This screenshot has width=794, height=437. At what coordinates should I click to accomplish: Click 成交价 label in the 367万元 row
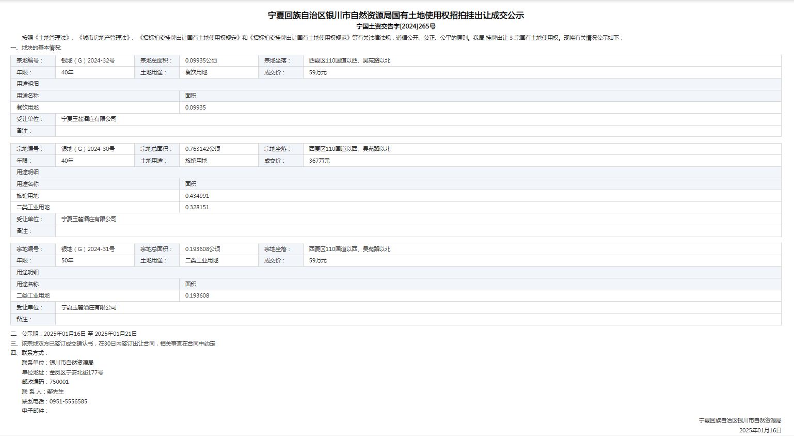pyautogui.click(x=275, y=161)
